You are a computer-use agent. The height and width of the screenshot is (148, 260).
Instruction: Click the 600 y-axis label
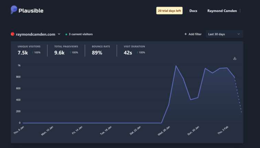click(18, 88)
